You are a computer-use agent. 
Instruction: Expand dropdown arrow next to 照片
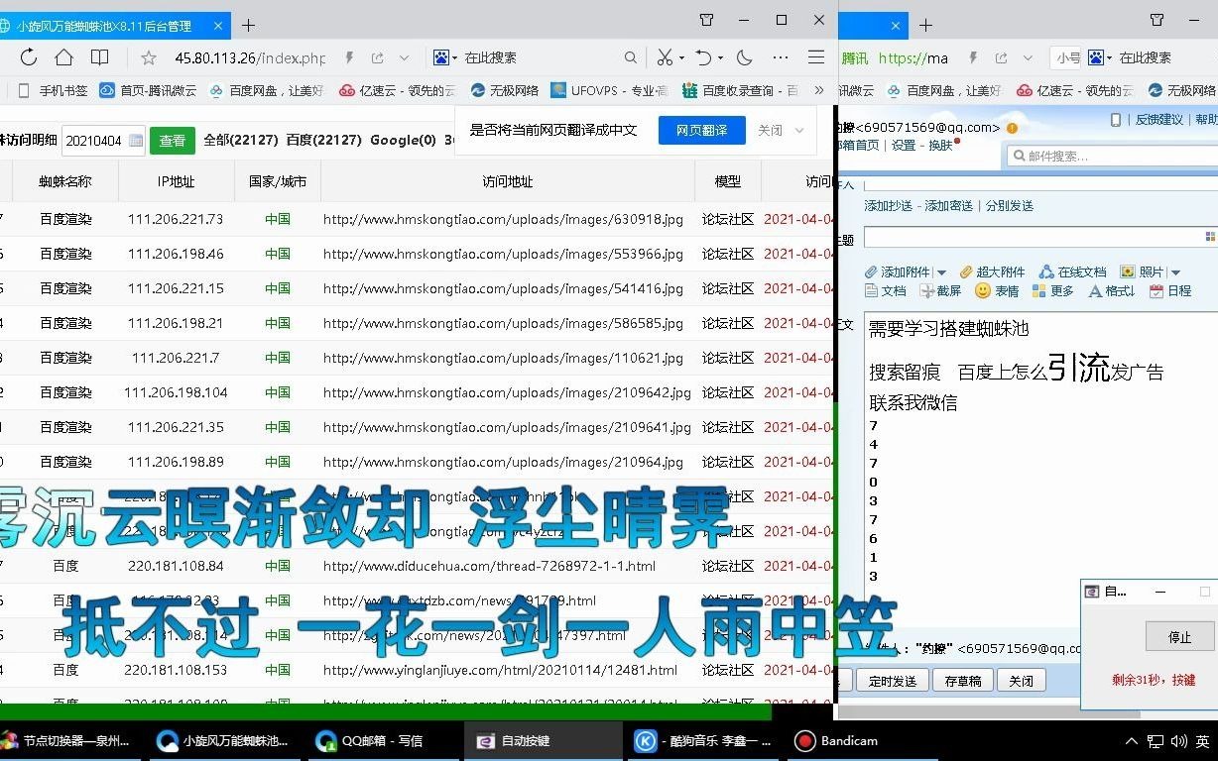tap(1175, 272)
